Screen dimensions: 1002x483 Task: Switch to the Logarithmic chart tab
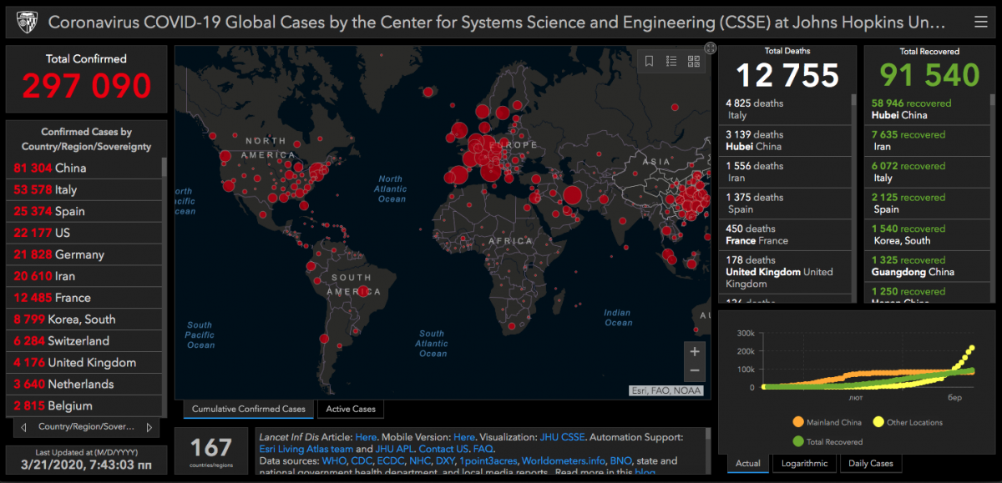(804, 463)
